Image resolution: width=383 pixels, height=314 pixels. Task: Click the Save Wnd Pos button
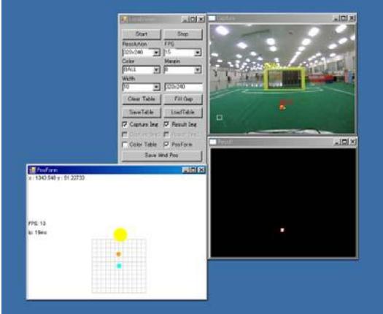pyautogui.click(x=162, y=156)
